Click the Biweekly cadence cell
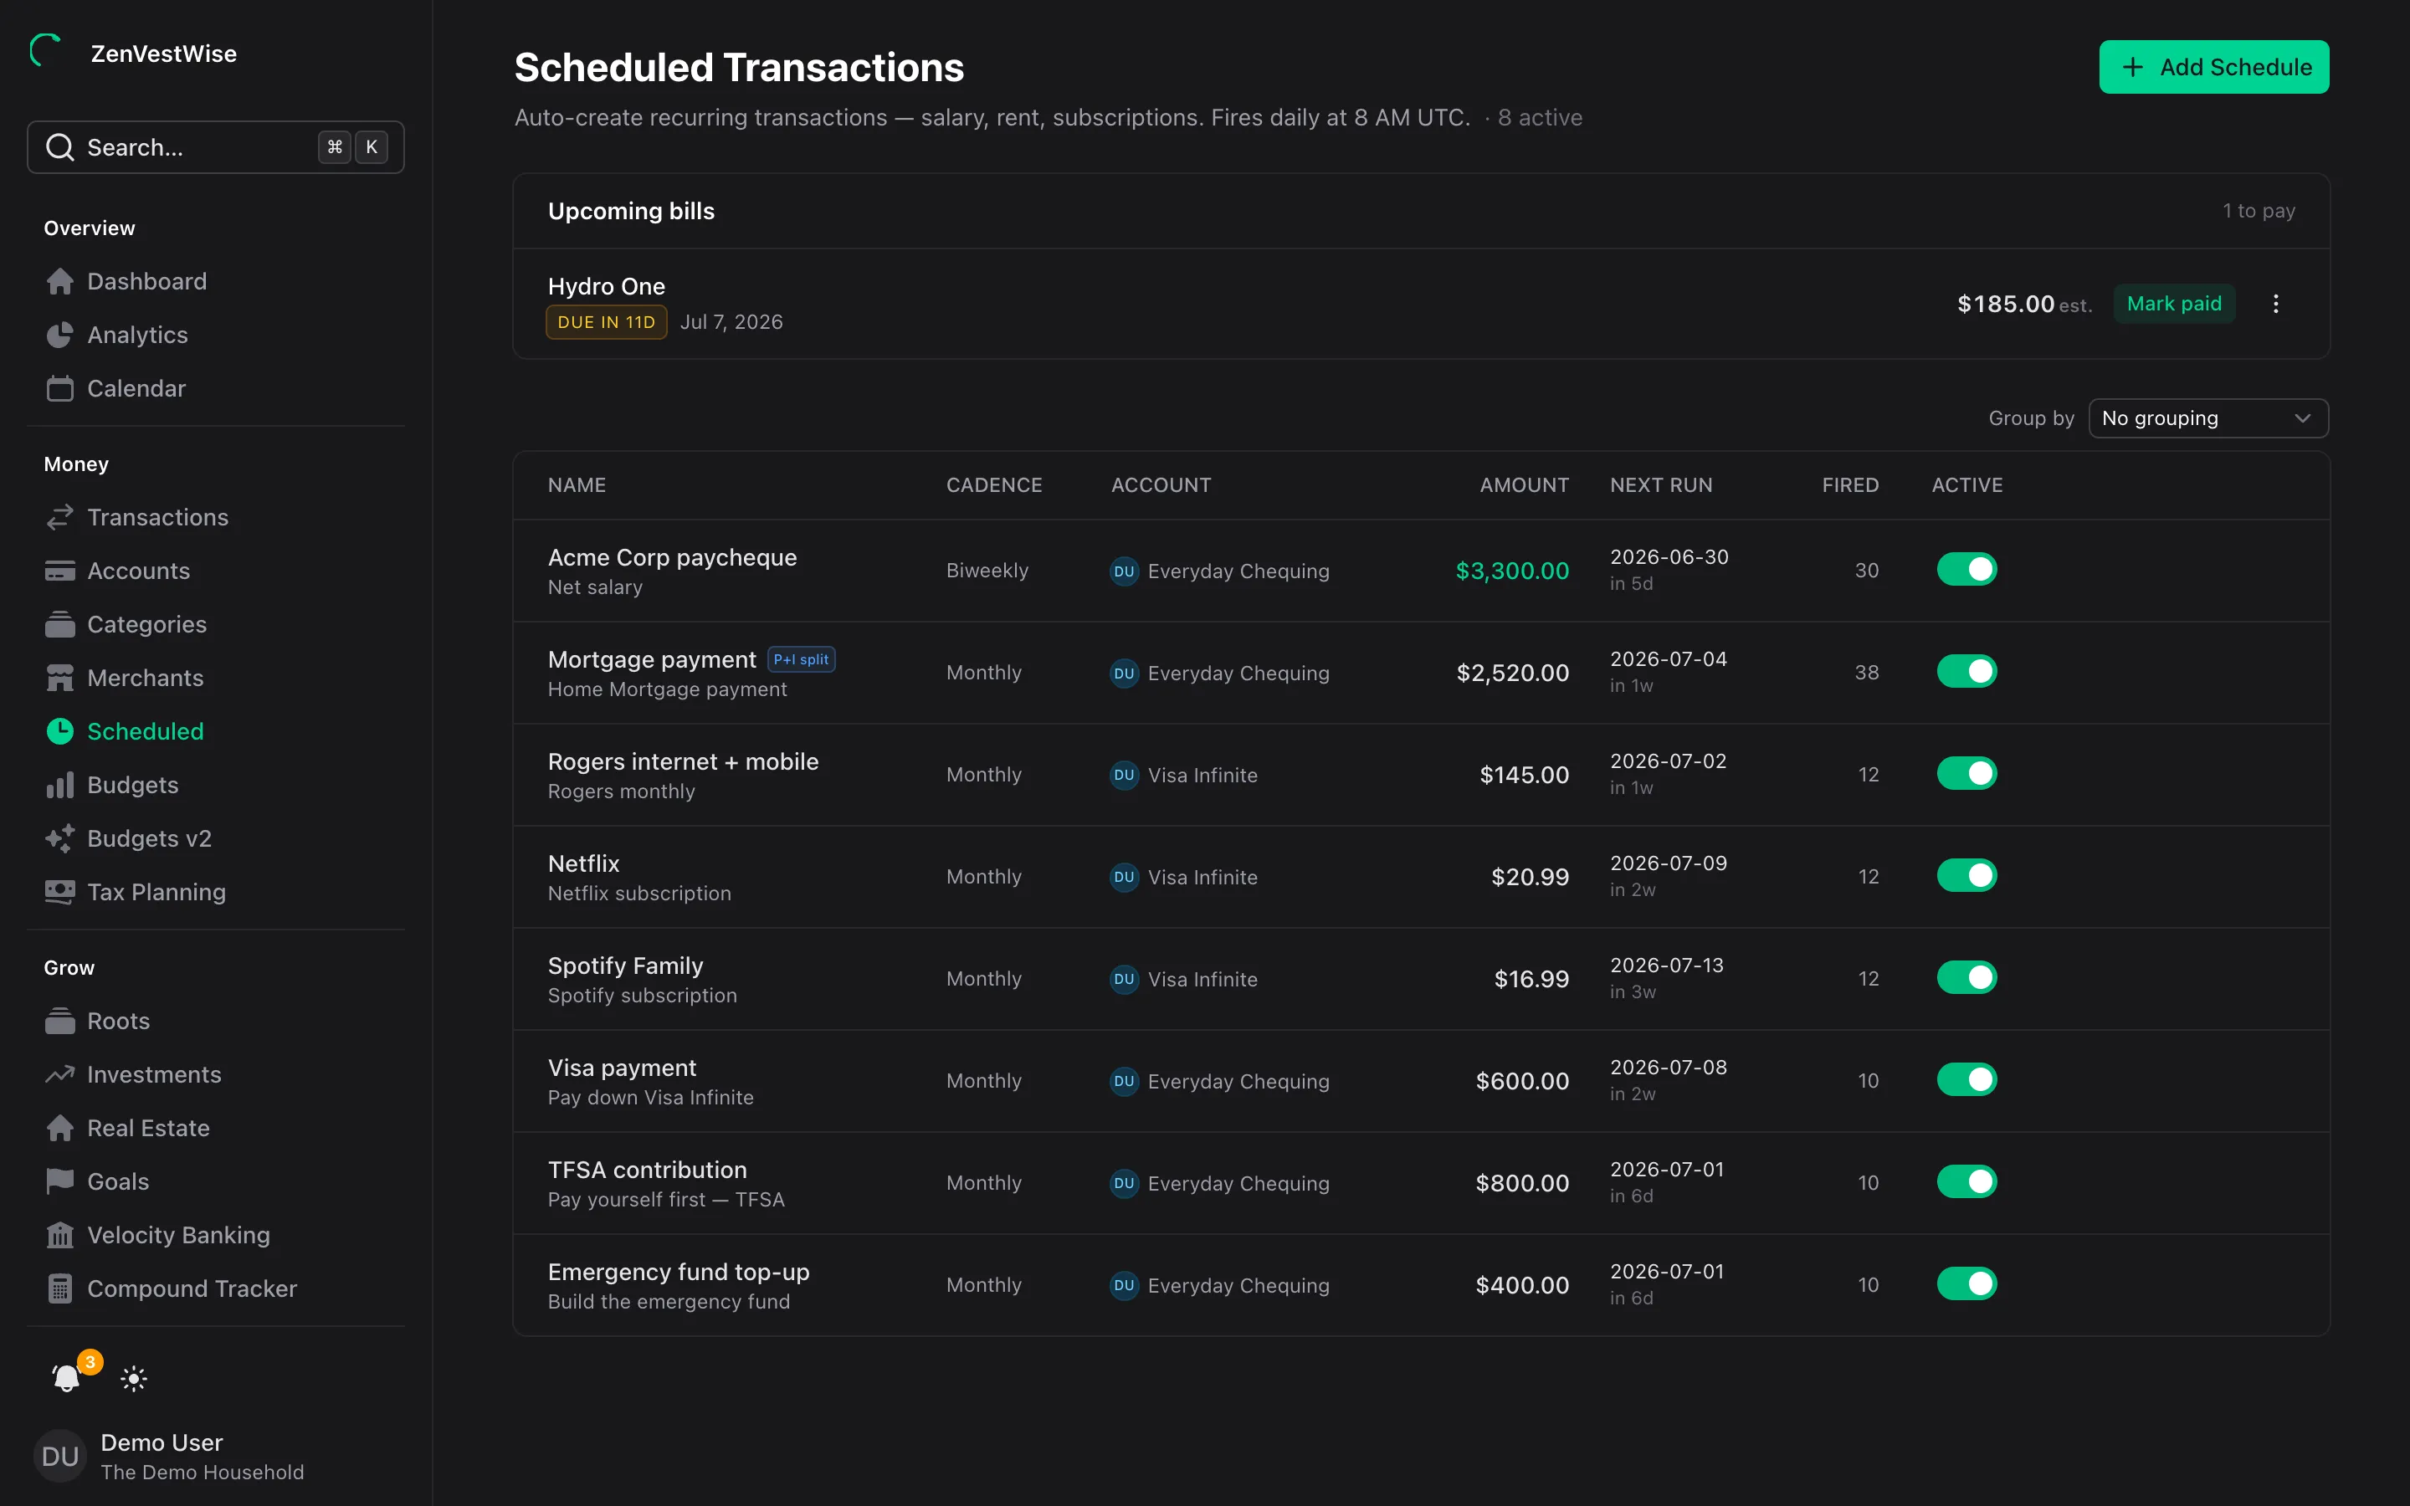The image size is (2410, 1506). pyautogui.click(x=987, y=571)
